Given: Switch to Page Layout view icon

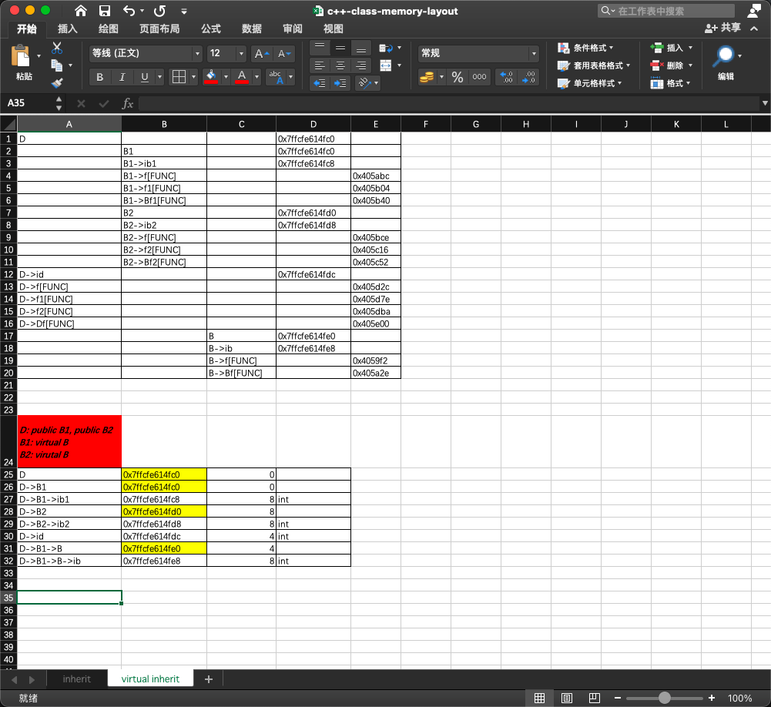Looking at the screenshot, I should [566, 699].
